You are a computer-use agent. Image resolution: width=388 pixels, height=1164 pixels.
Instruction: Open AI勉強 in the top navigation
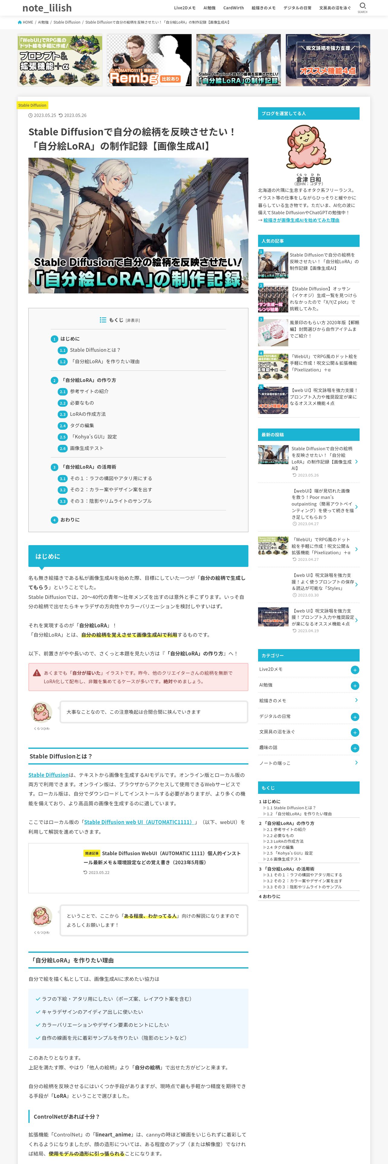click(209, 8)
